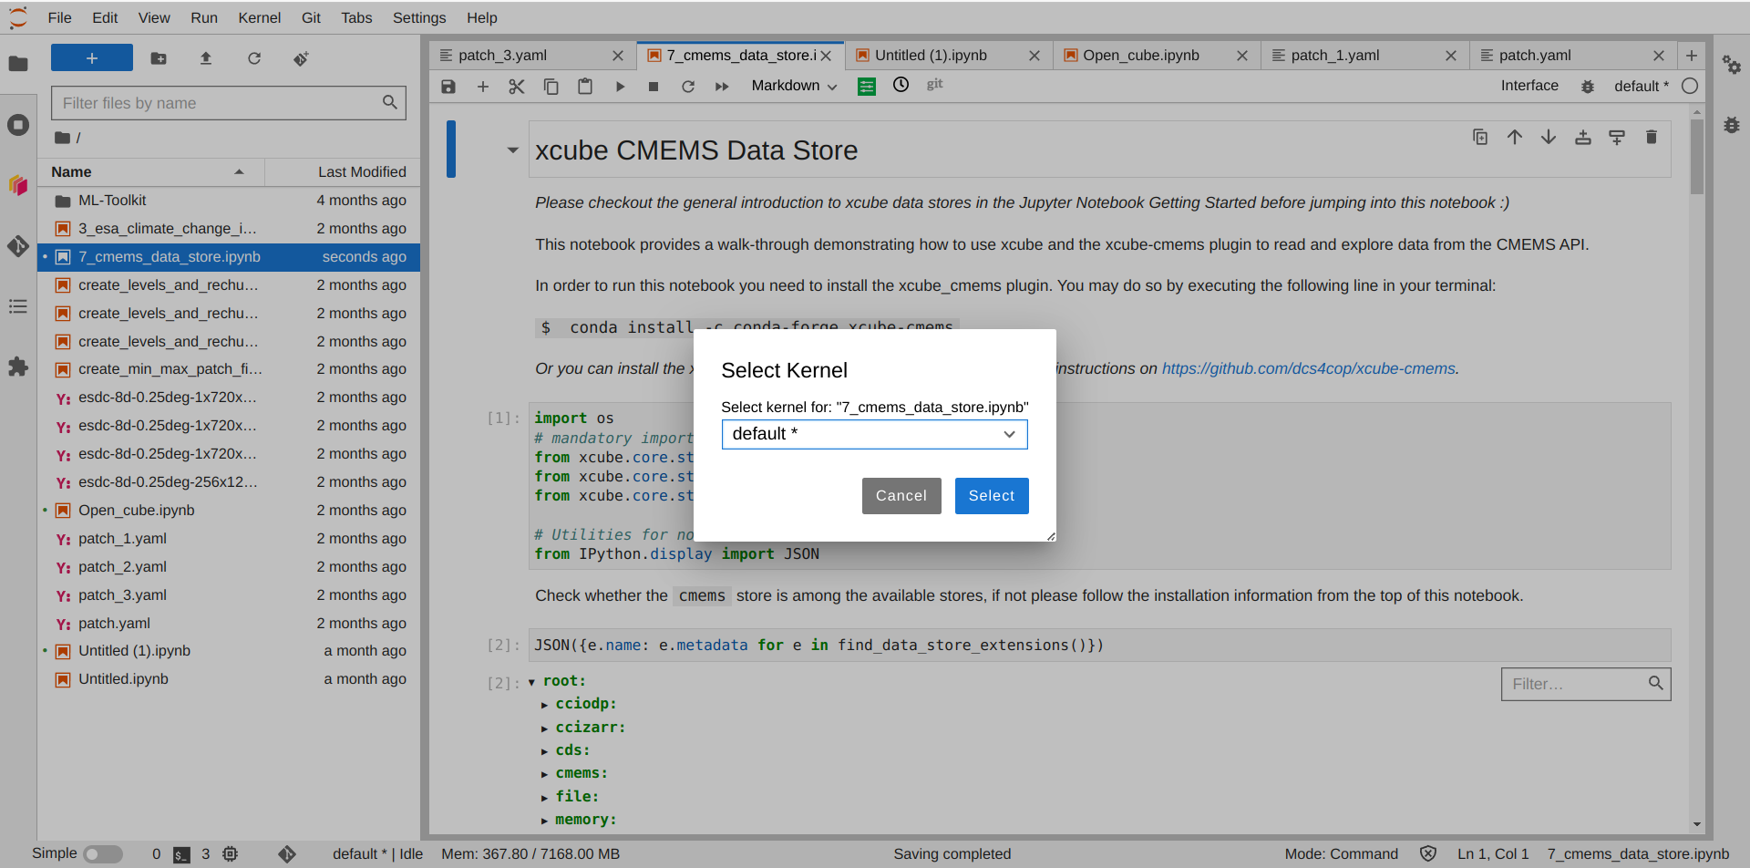
Task: Open the file browser sidebar tab
Action: (18, 64)
